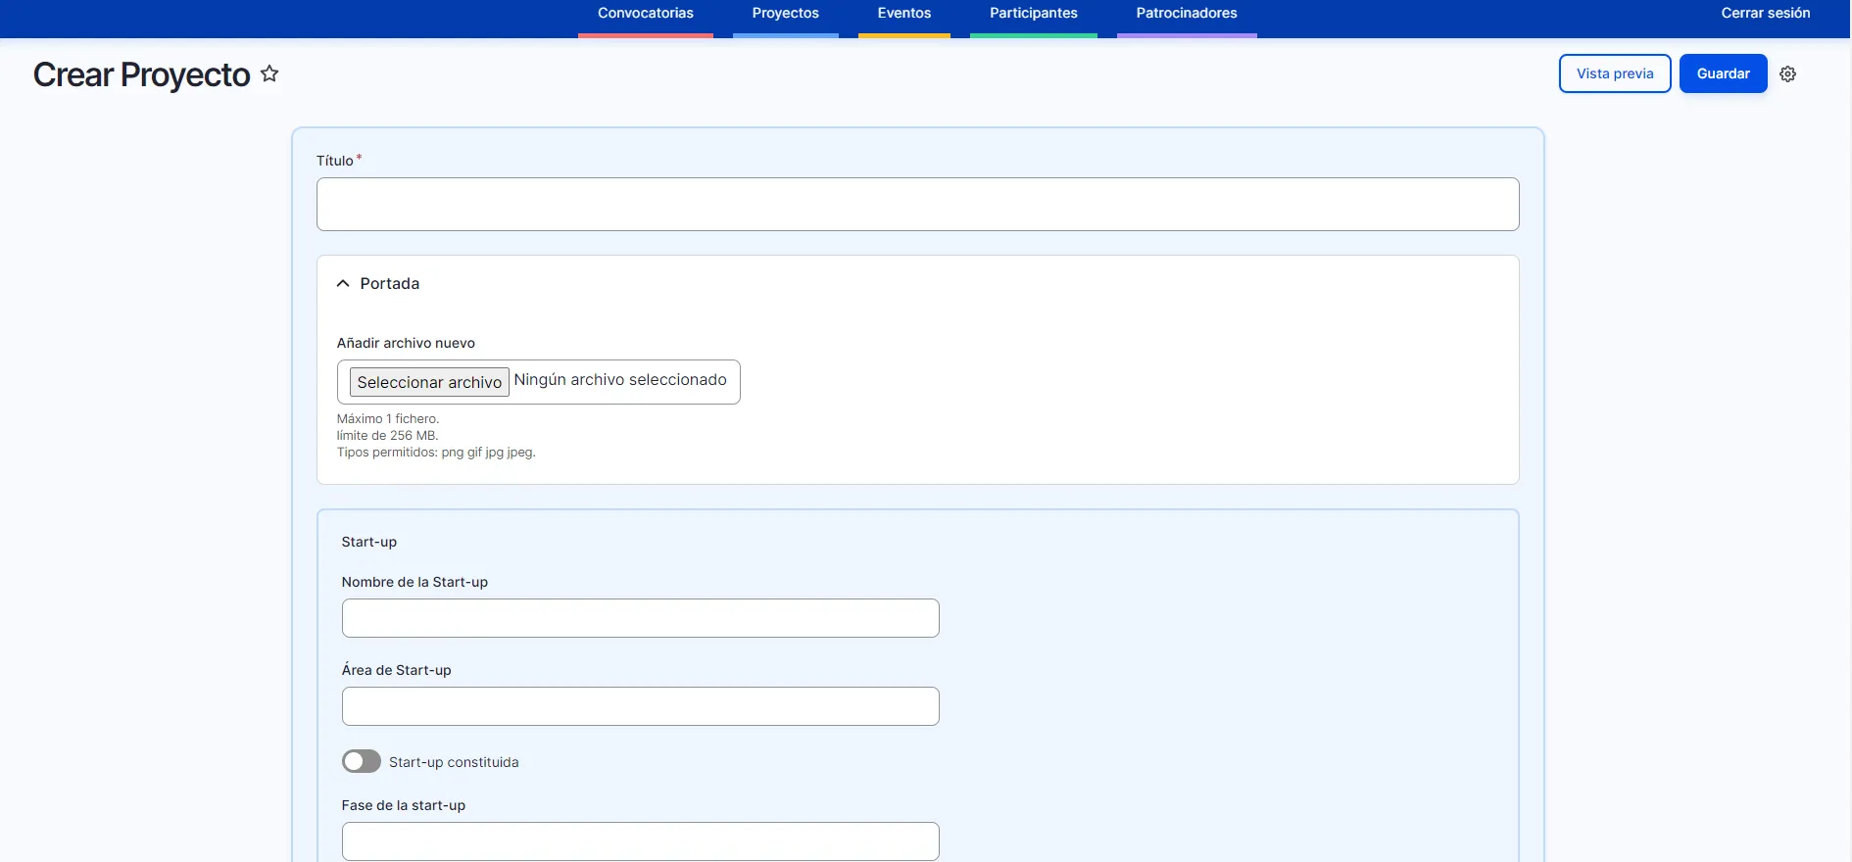The width and height of the screenshot is (1852, 862).
Task: Click the star icon beside Crear Proyecto
Action: point(269,74)
